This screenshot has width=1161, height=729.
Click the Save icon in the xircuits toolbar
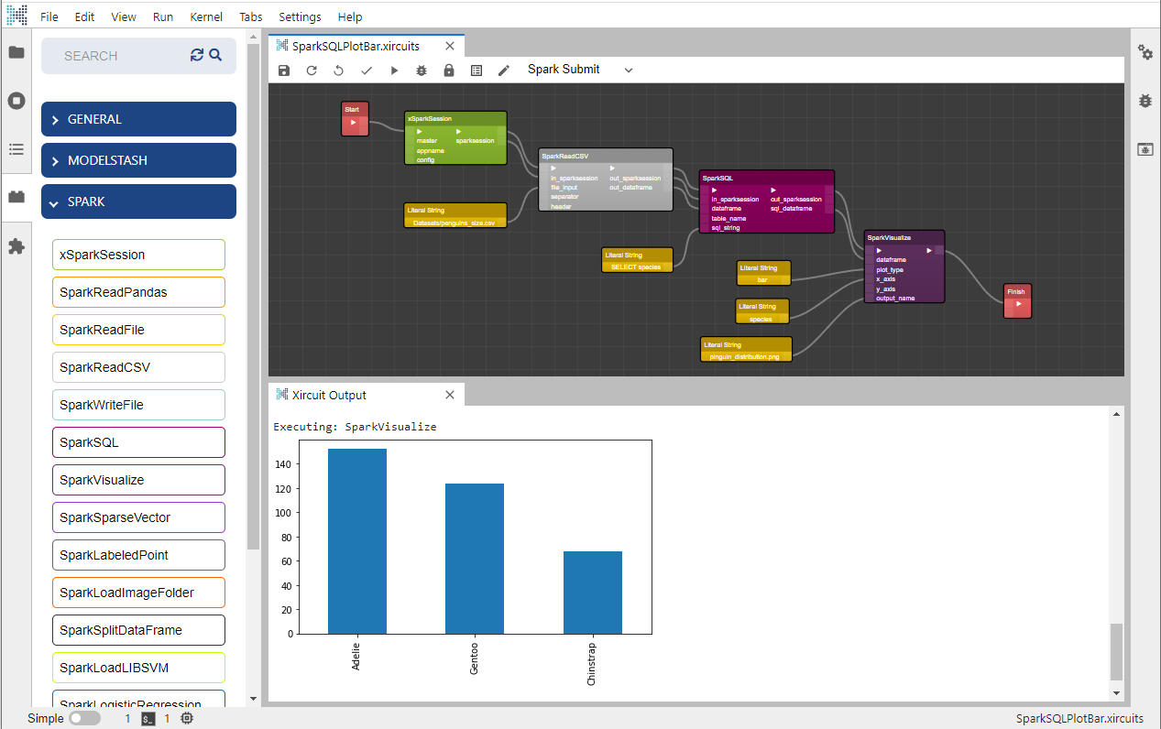coord(284,71)
